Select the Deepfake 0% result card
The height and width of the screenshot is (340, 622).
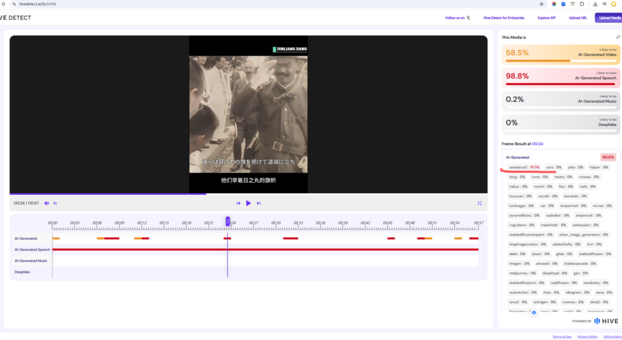pos(561,124)
